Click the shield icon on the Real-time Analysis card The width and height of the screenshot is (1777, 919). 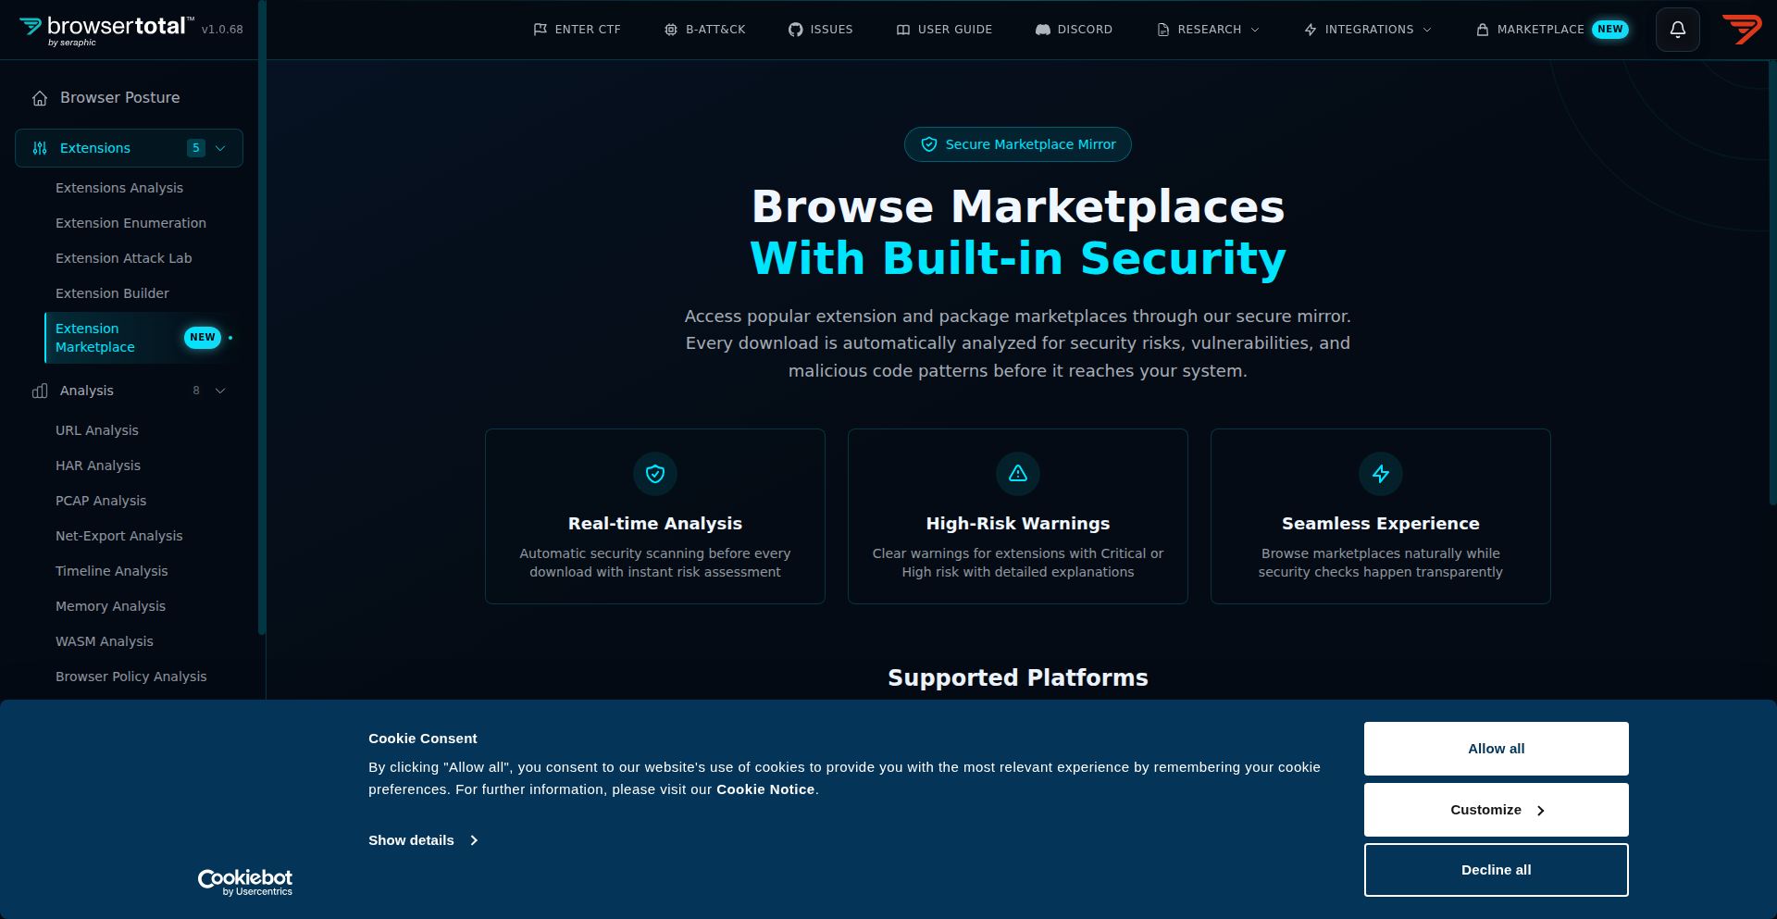click(x=654, y=473)
